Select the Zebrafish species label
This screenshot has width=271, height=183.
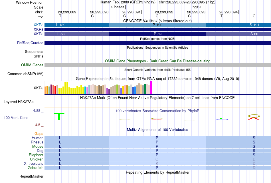click(x=36, y=168)
